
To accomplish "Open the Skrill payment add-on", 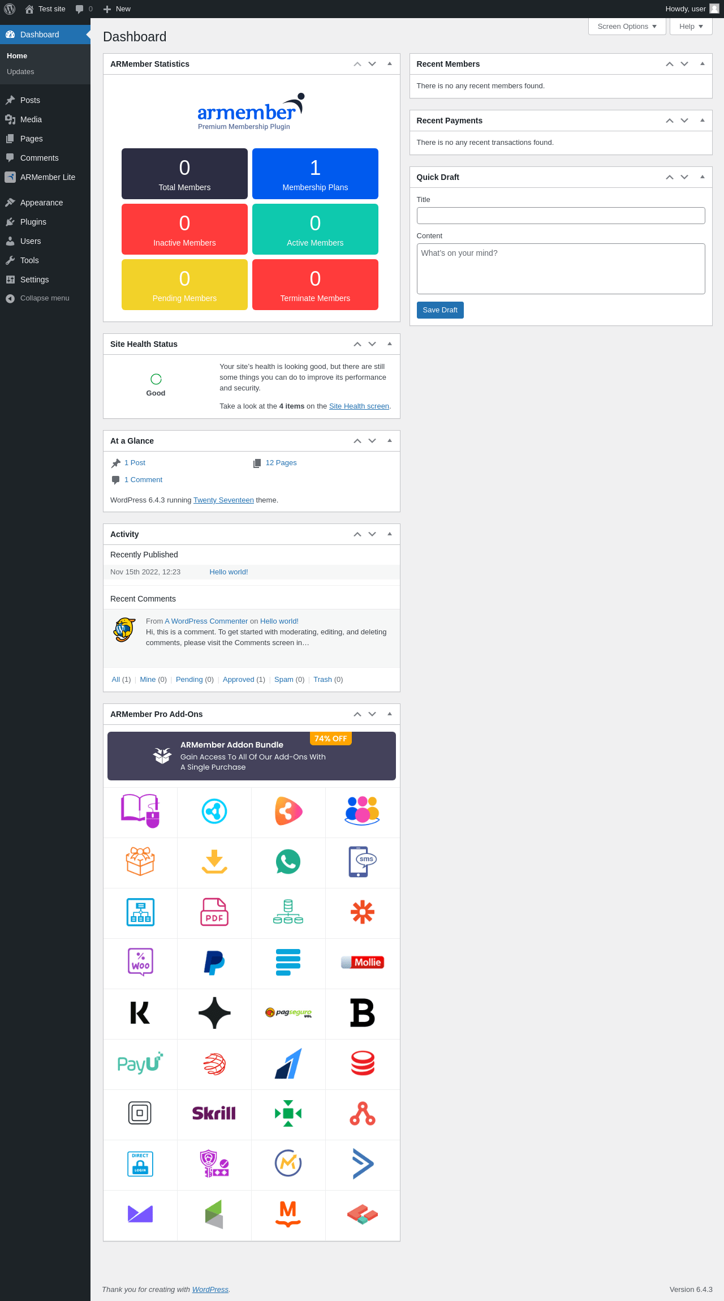I will (214, 1113).
